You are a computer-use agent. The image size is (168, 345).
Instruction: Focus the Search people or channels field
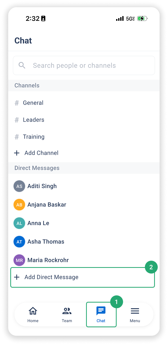(x=84, y=65)
